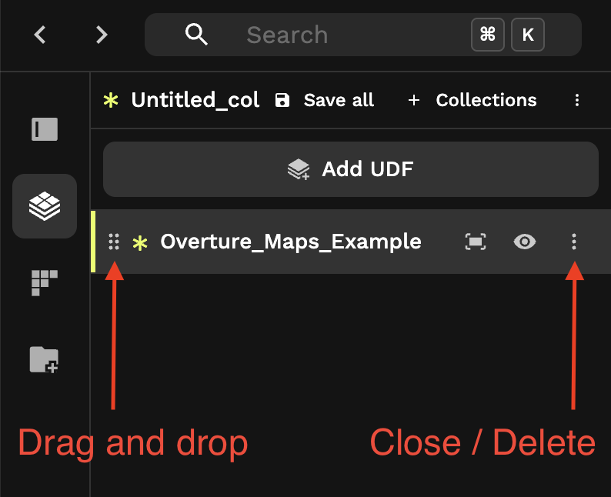
Task: Open the Overture_Maps_Example three-dot menu
Action: click(573, 242)
